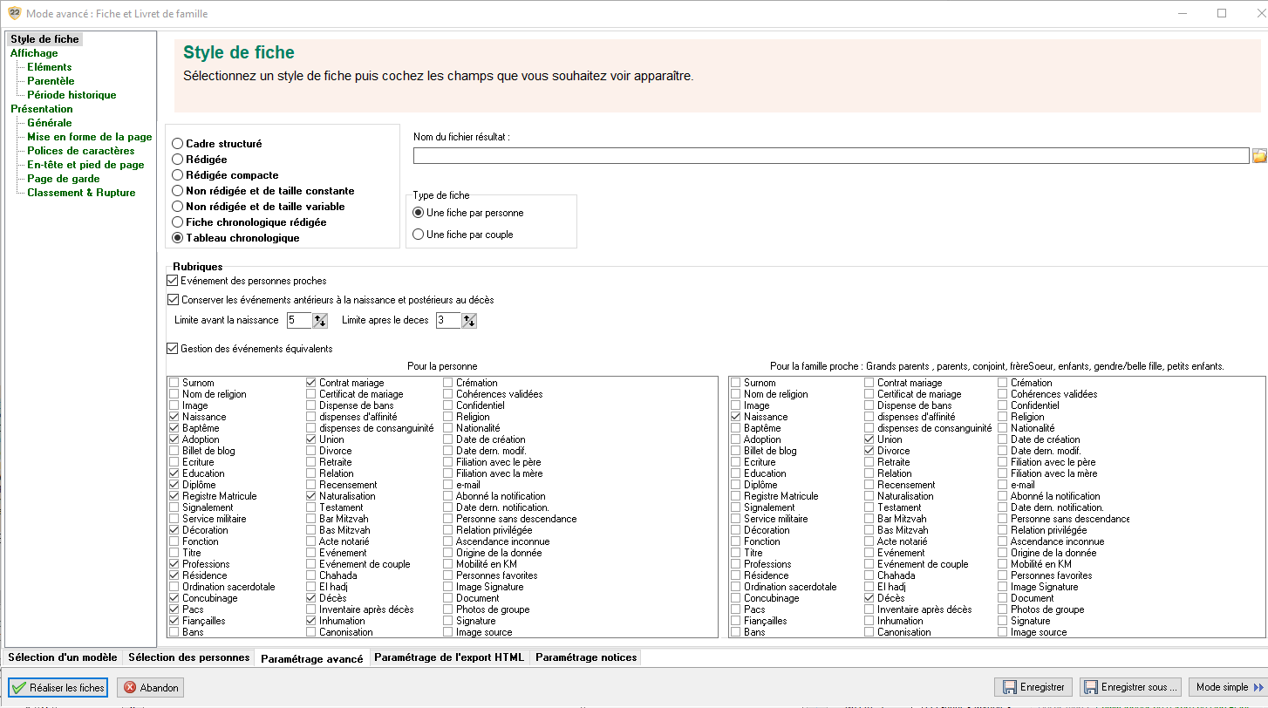This screenshot has width=1268, height=708.
Task: Open the Affichage node in the tree
Action: 34,53
